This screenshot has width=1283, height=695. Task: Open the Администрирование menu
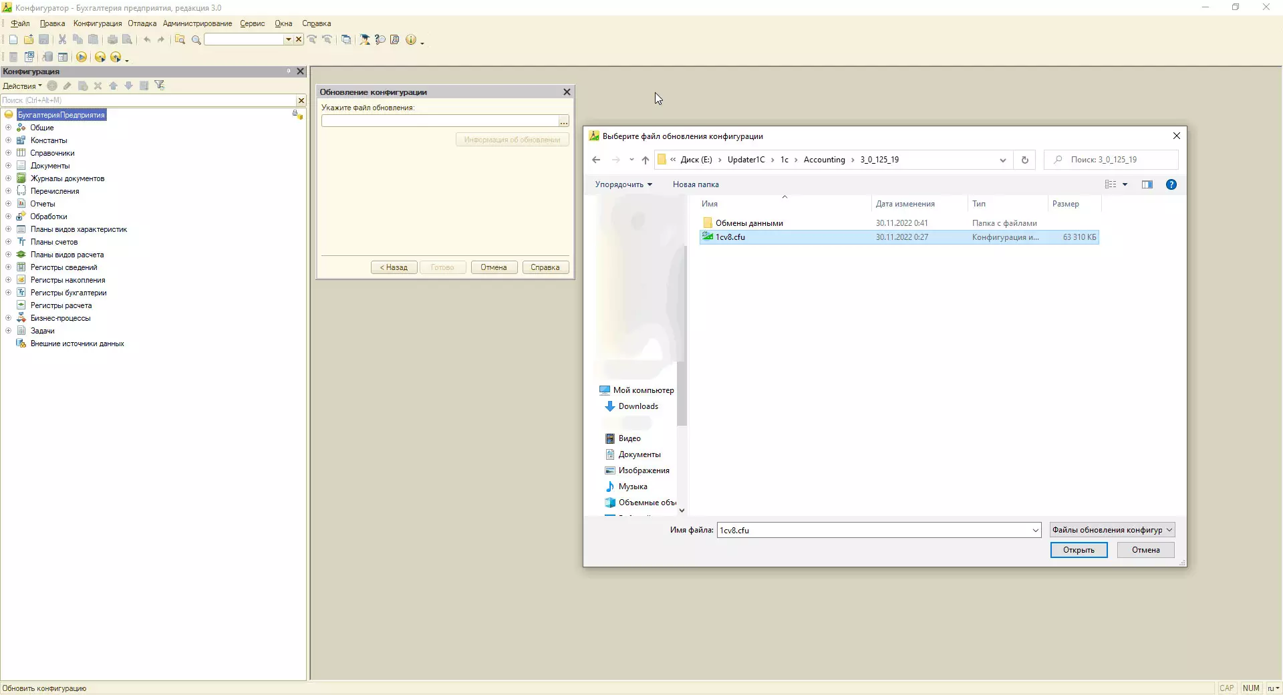pos(197,23)
